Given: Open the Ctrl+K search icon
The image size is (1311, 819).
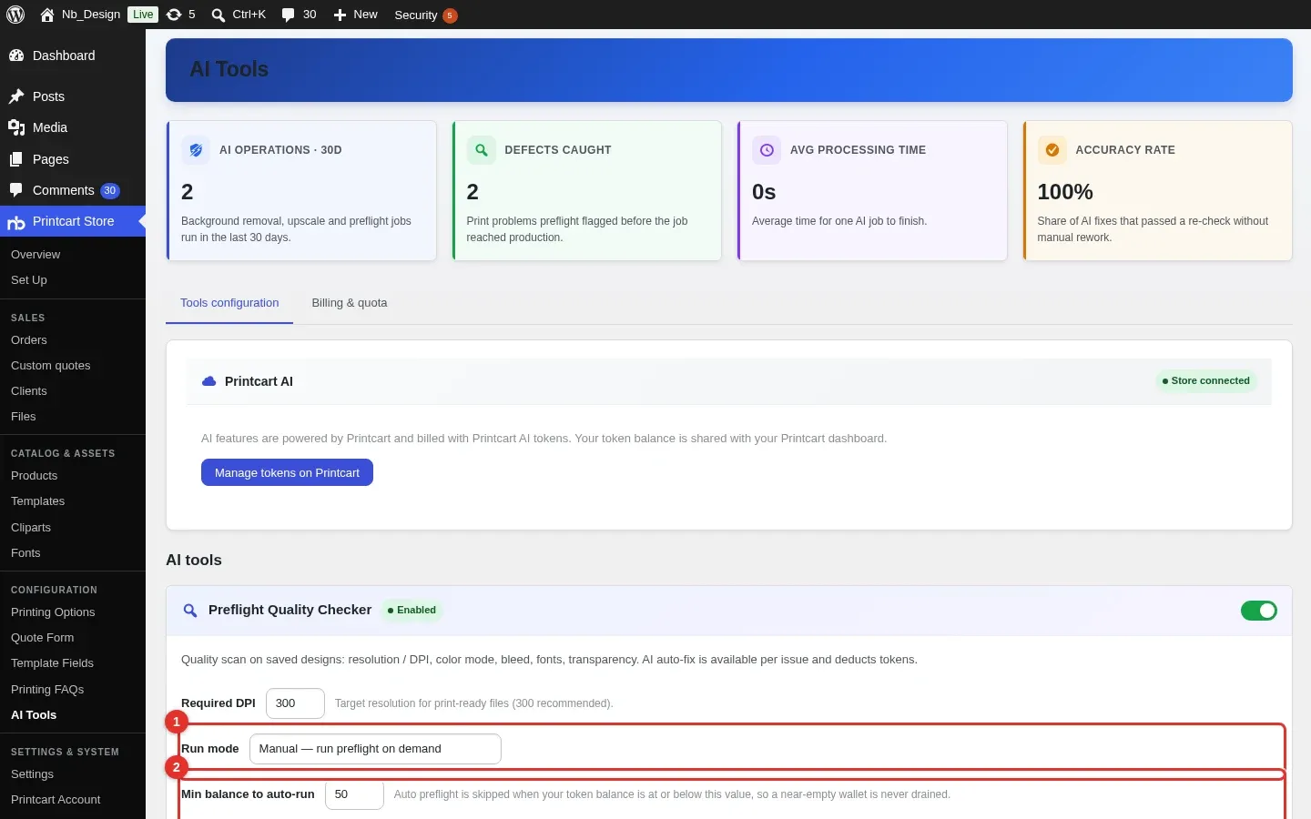Looking at the screenshot, I should [x=218, y=15].
